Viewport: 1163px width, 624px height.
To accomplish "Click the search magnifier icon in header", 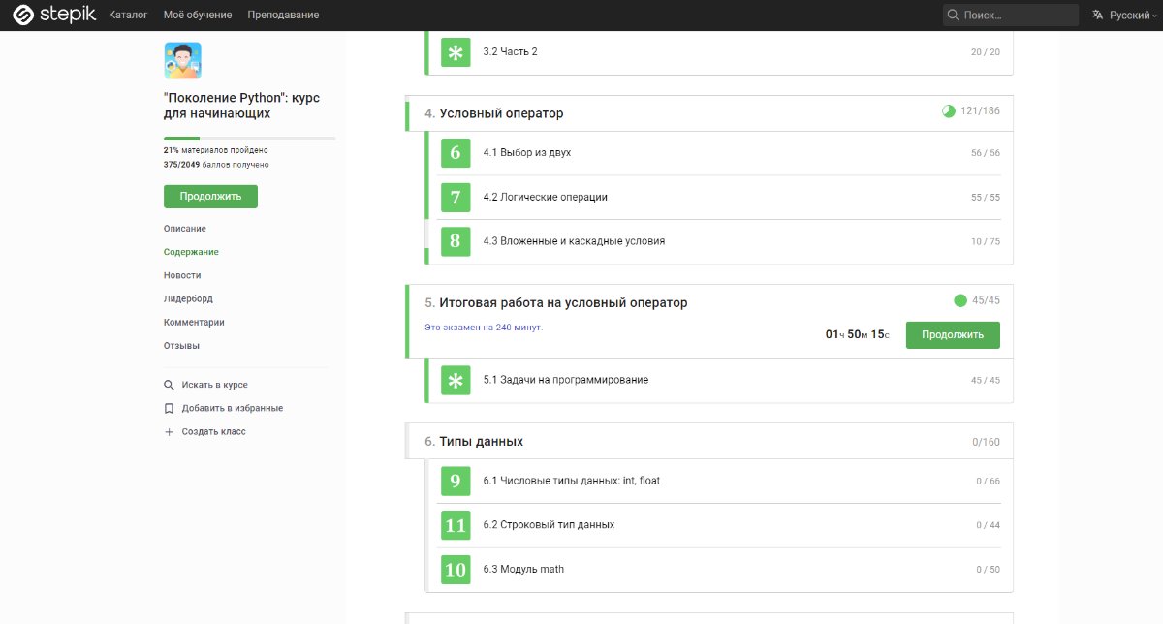I will [x=954, y=16].
